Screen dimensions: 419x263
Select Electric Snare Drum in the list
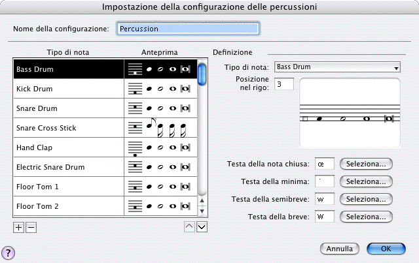coord(69,167)
